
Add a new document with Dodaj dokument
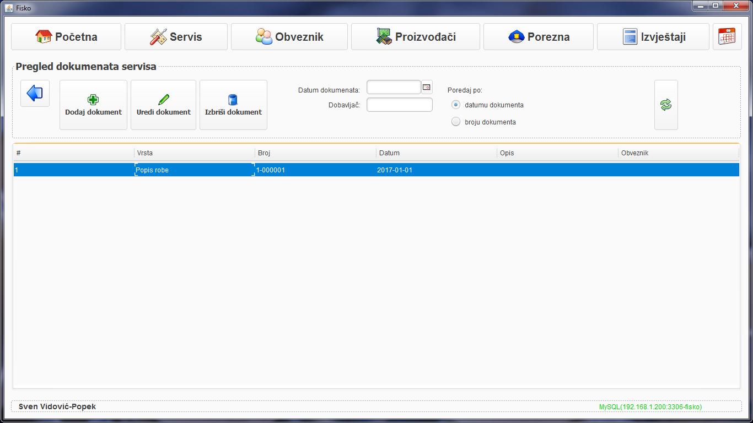pyautogui.click(x=93, y=105)
